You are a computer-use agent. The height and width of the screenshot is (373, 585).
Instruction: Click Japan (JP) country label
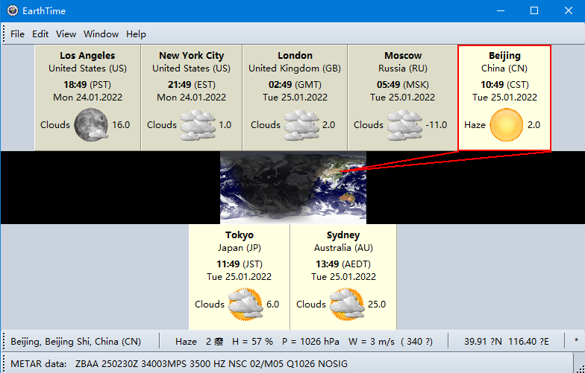239,248
